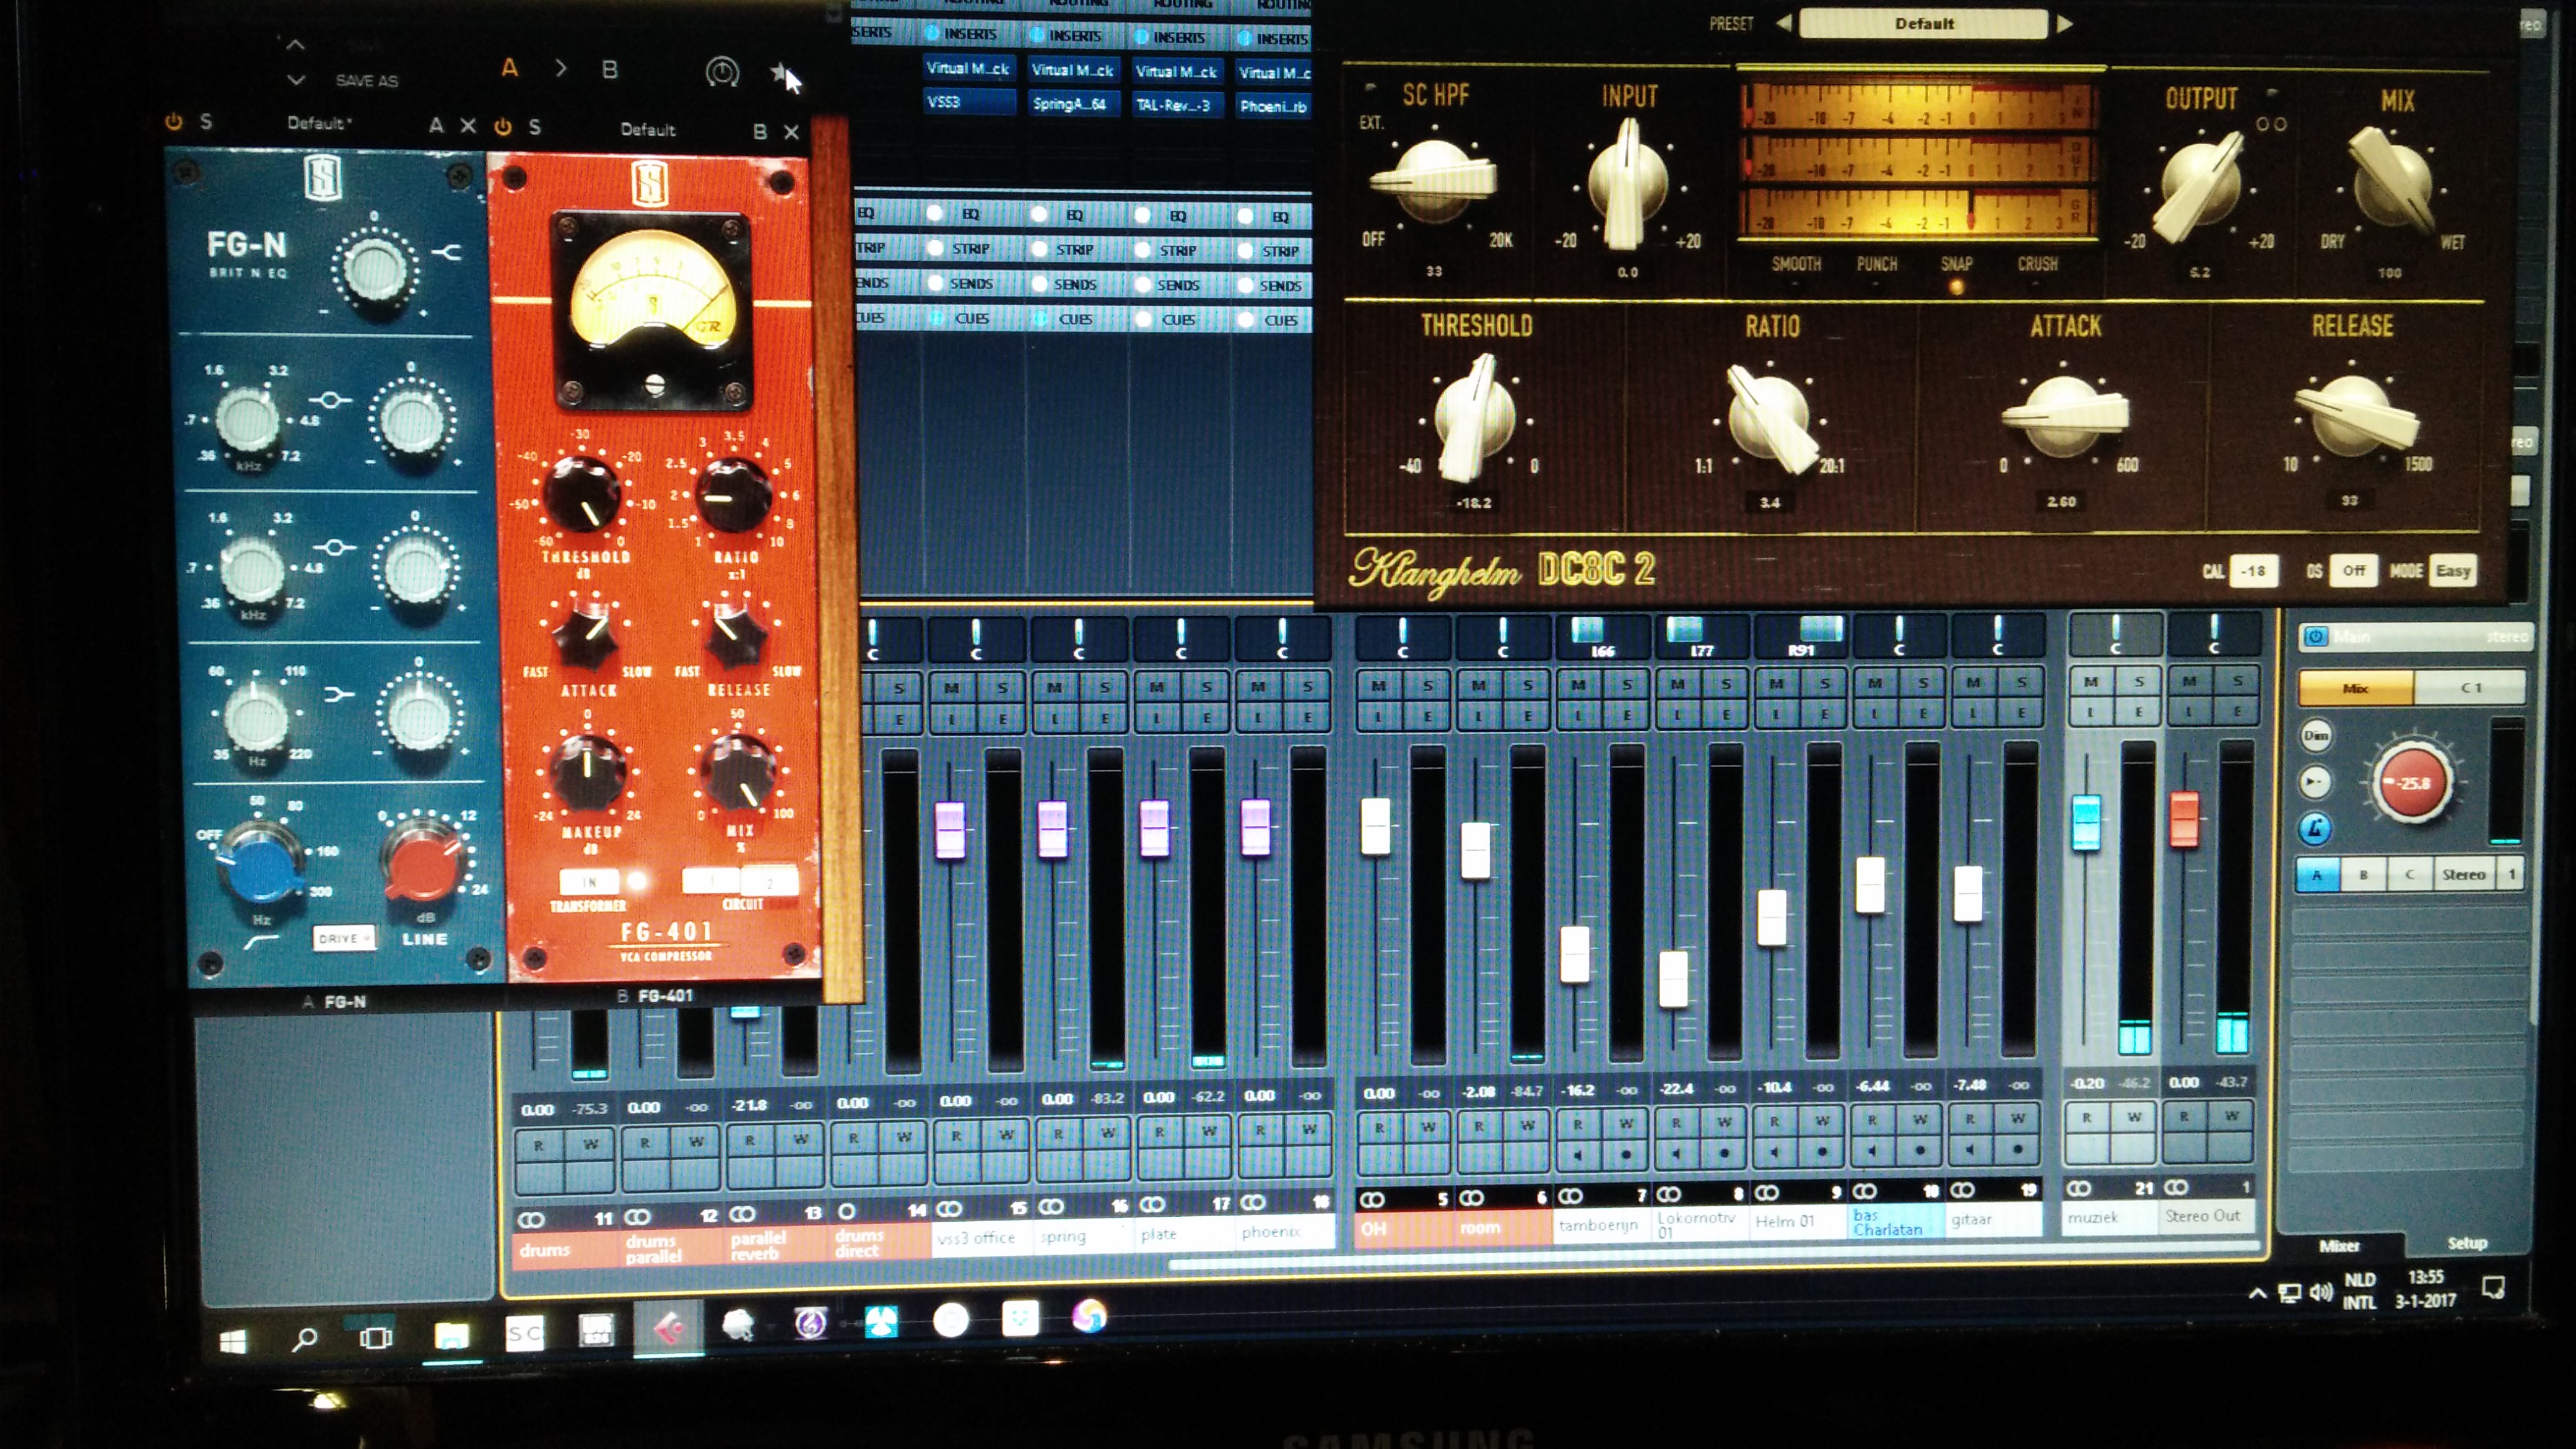Click SAVE AS in Slate rack
This screenshot has height=1449, width=2576.
pyautogui.click(x=366, y=80)
